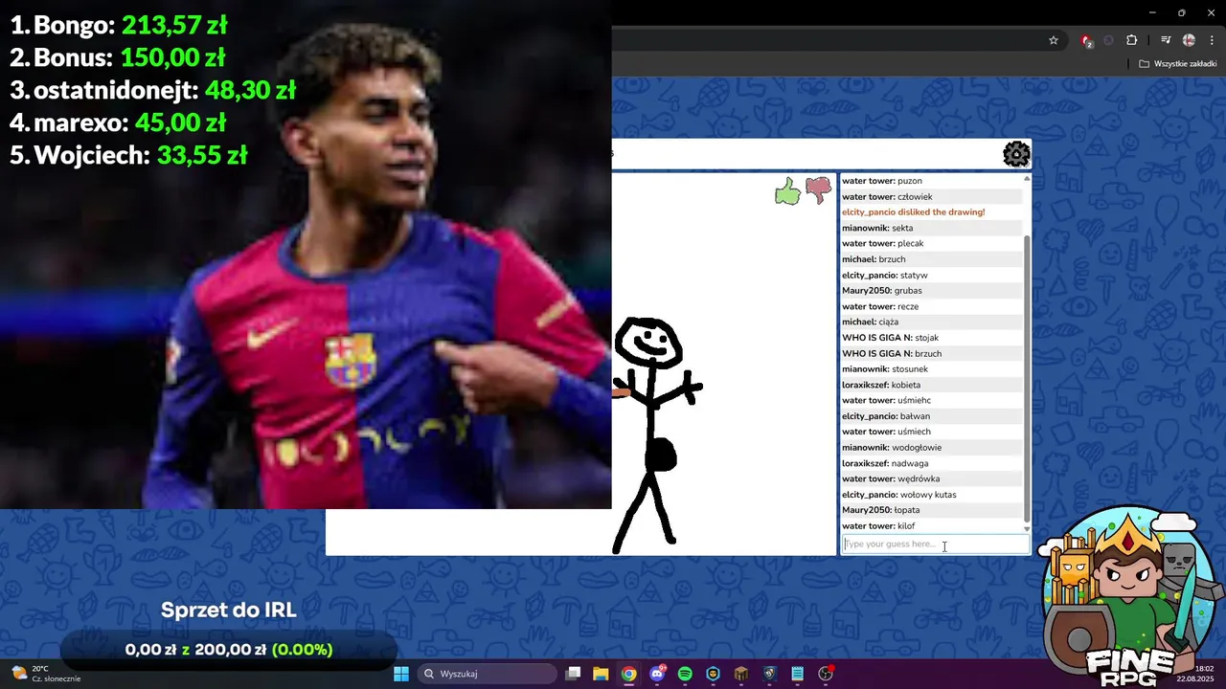Click the chat scrollbar up arrow

click(1027, 179)
